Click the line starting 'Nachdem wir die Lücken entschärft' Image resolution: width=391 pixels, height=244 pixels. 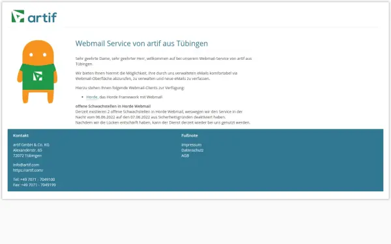pos(162,122)
